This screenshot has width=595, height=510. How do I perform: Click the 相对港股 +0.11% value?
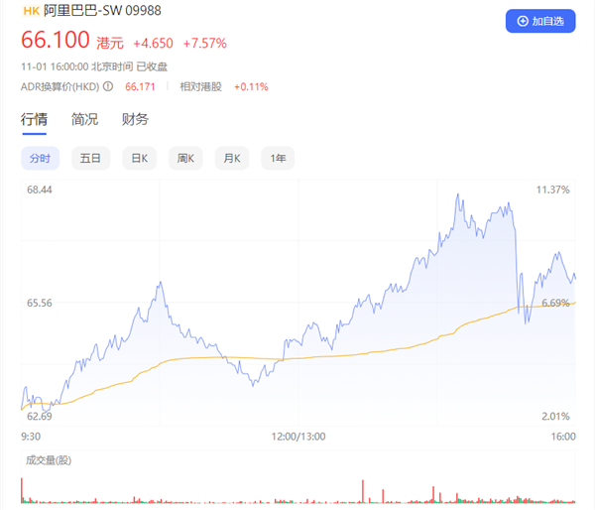(x=251, y=86)
